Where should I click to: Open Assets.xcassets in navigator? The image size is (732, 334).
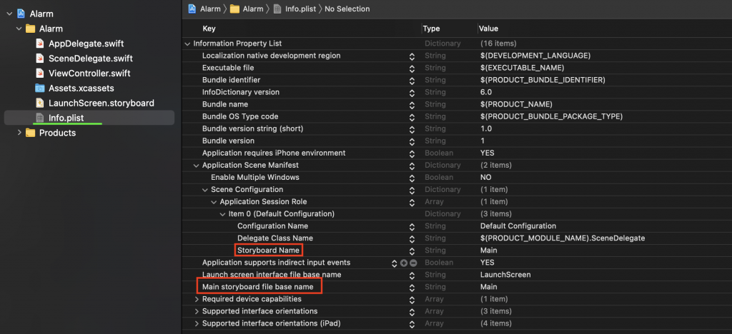coord(81,88)
